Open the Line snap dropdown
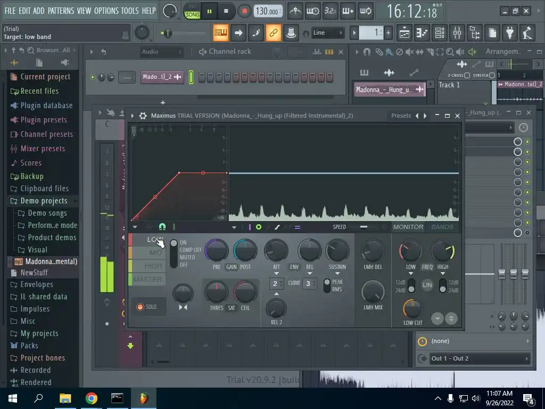Viewport: 545px width, 409px height. [327, 32]
